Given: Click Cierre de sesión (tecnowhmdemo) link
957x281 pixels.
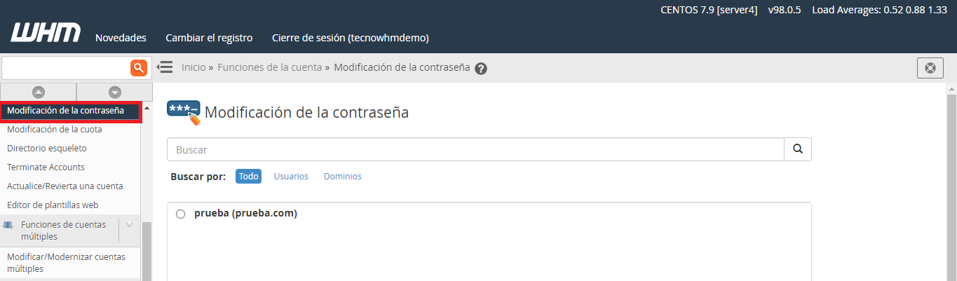Looking at the screenshot, I should [x=350, y=38].
